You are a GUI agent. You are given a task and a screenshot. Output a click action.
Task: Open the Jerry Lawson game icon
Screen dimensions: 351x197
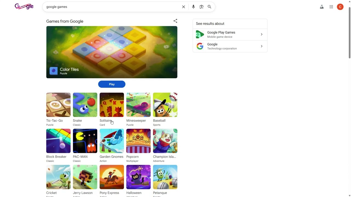(85, 177)
